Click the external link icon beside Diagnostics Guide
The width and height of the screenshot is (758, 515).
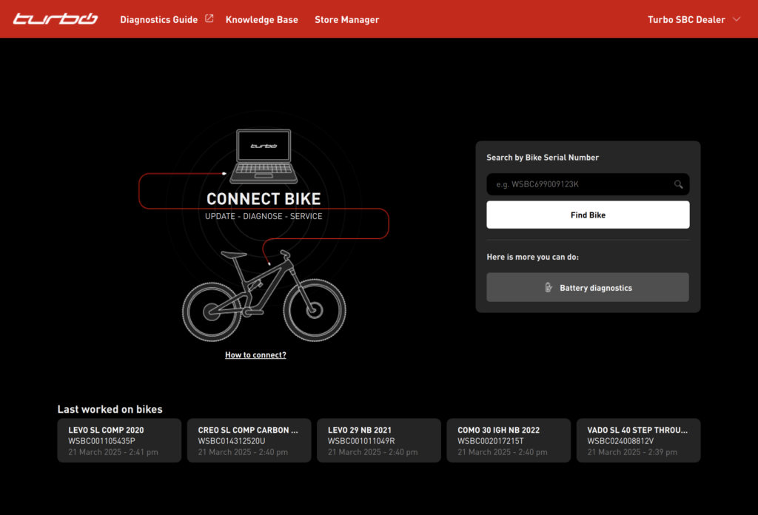pyautogui.click(x=209, y=19)
